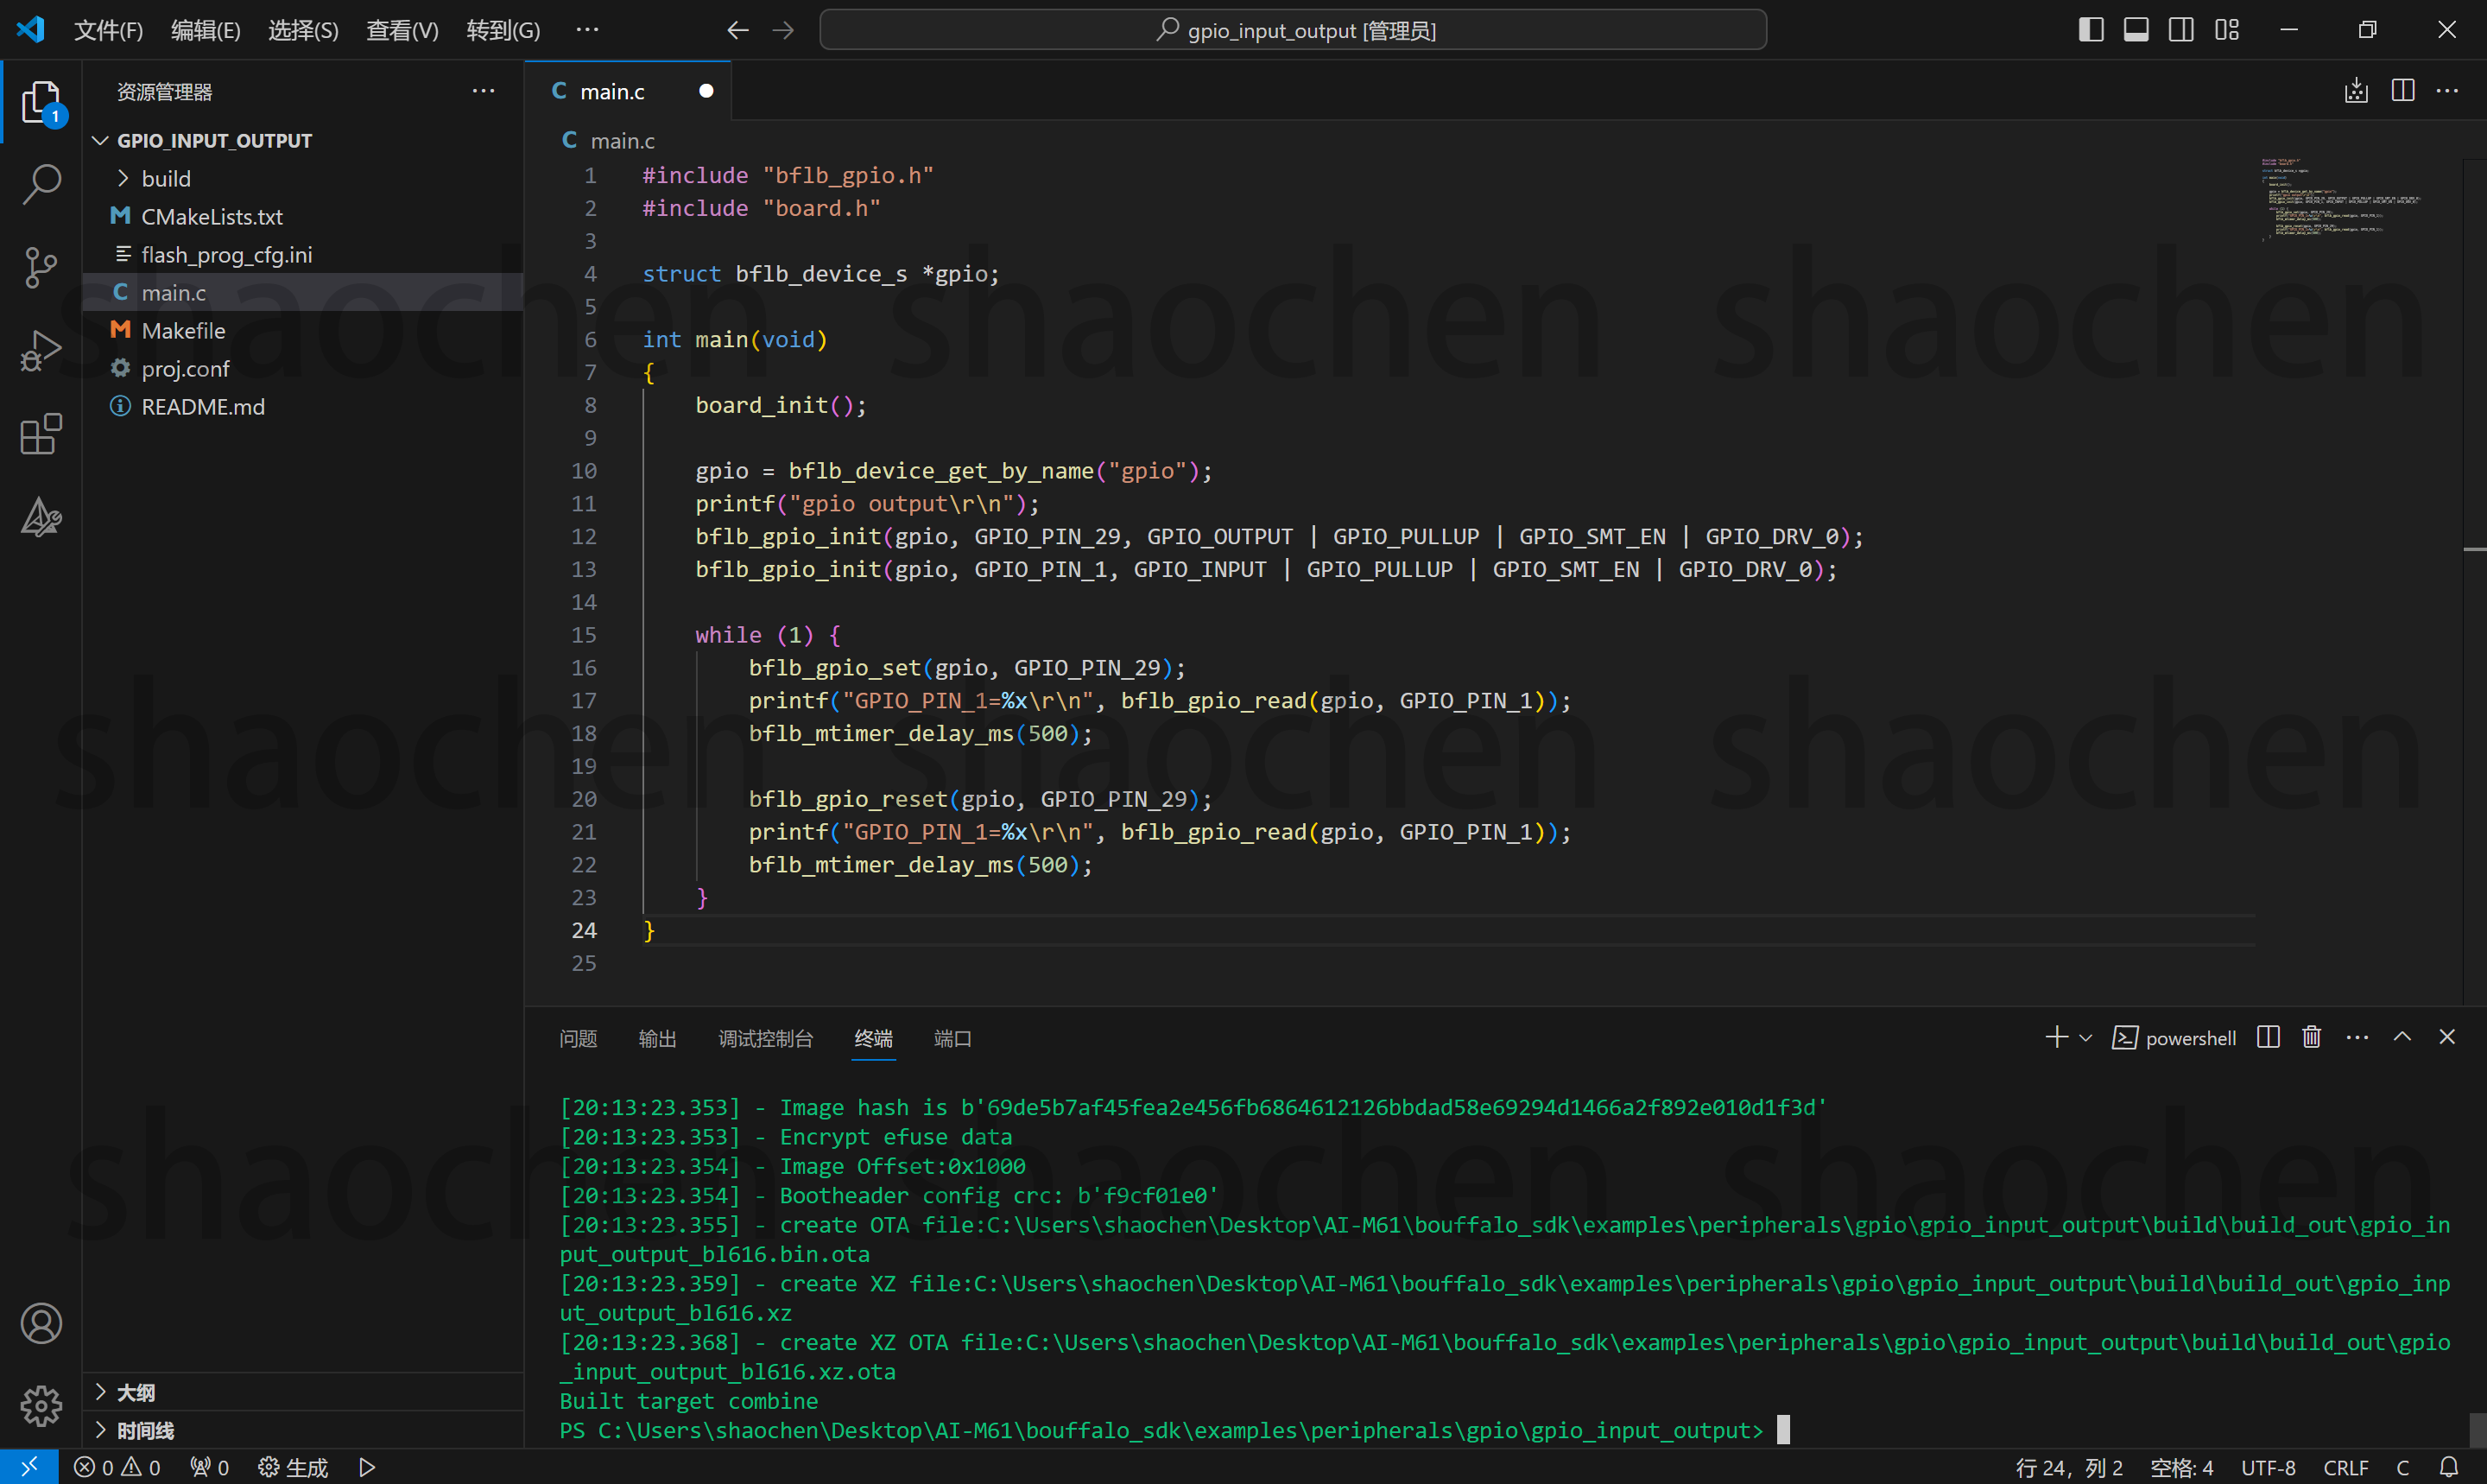Open the 查看(V) menu
2487x1484 pixels.
pyautogui.click(x=402, y=30)
